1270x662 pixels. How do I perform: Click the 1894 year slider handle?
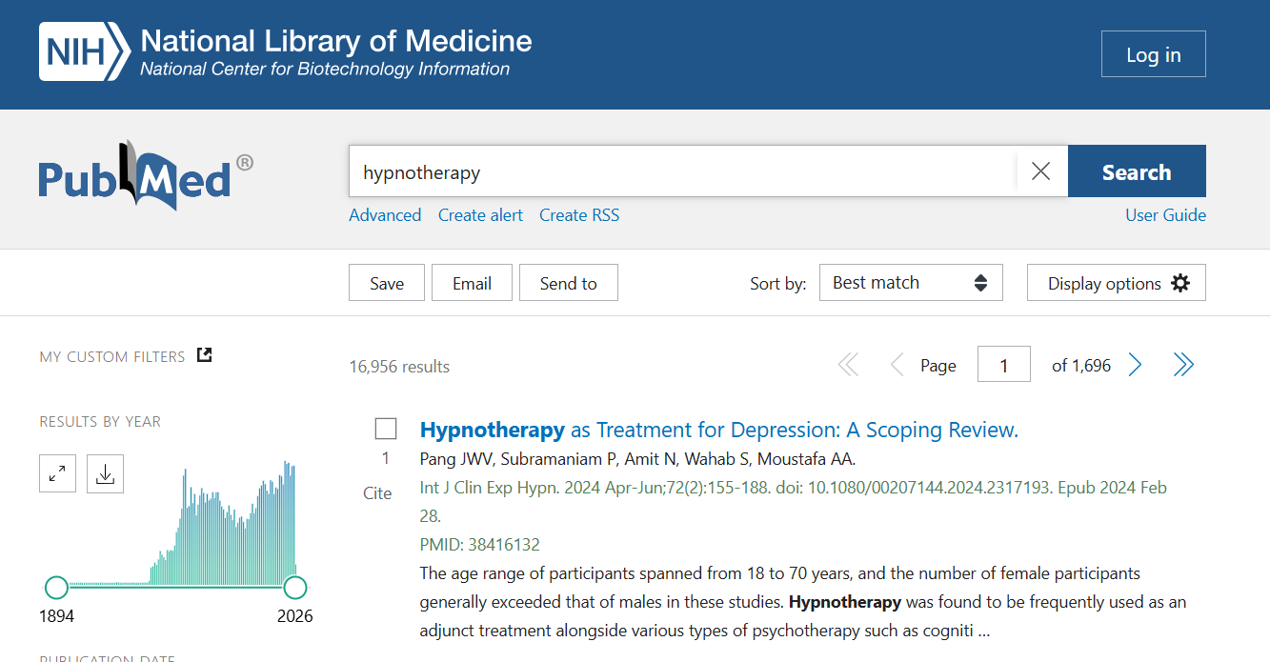pos(56,587)
